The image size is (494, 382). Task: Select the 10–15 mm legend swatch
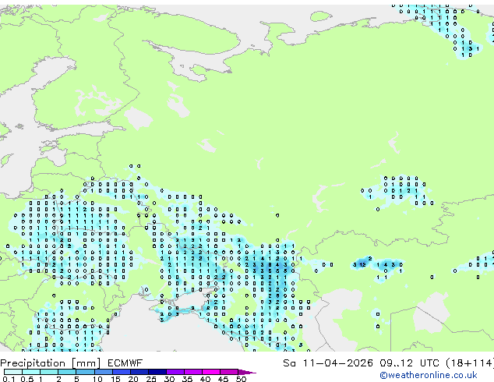(x=104, y=372)
